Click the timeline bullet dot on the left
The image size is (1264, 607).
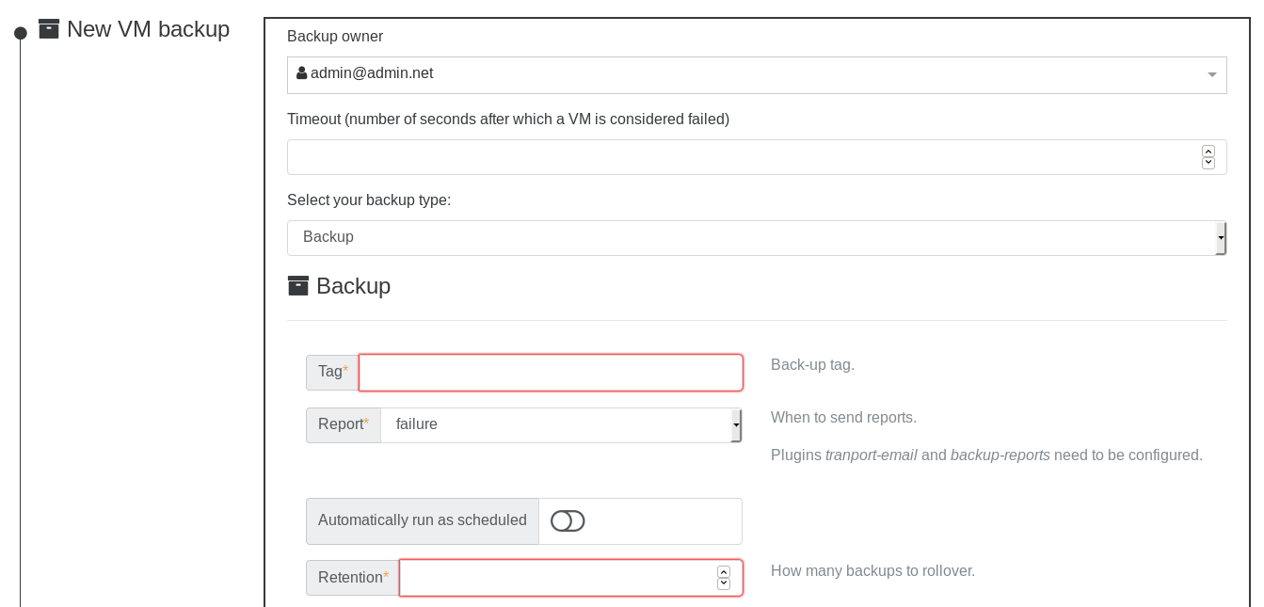tap(21, 33)
